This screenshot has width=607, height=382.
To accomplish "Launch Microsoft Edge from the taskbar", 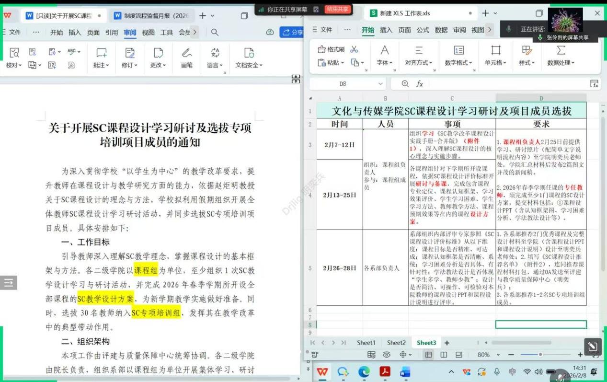I will click(x=364, y=372).
